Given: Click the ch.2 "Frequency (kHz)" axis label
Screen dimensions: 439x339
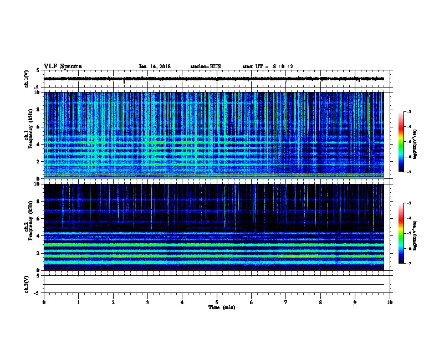Looking at the screenshot, I should (30, 220).
